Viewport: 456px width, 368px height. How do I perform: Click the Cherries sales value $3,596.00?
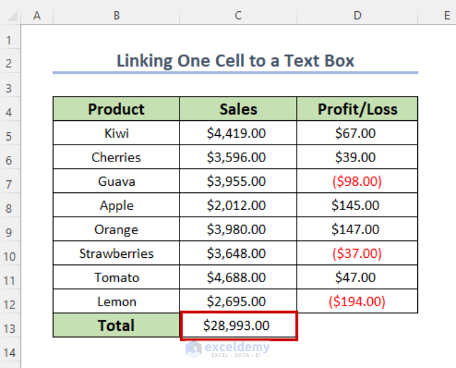click(x=238, y=157)
